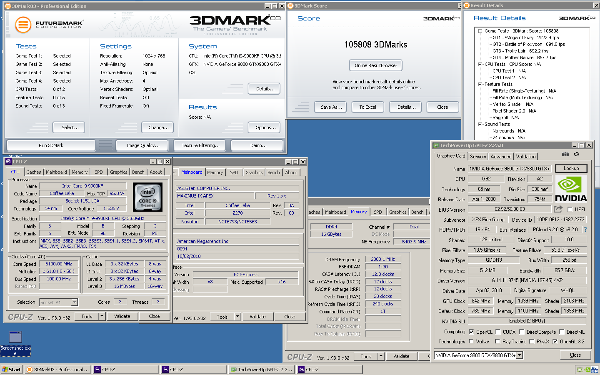Click the question mark beside Bus Interface
Image resolution: width=600 pixels, height=375 pixels.
coord(585,230)
